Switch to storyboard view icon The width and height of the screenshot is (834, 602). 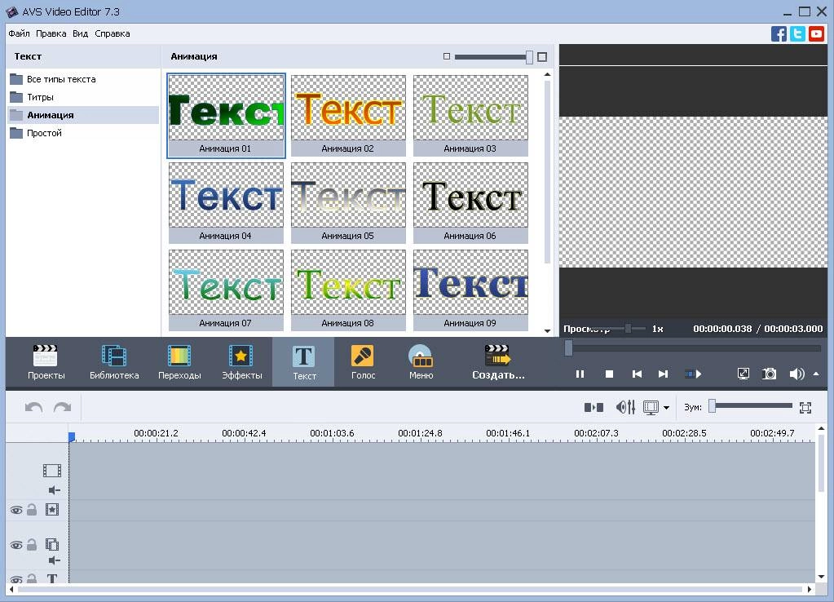[x=594, y=407]
